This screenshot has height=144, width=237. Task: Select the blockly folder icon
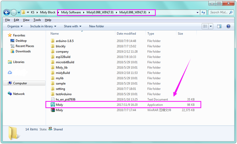(x=53, y=46)
